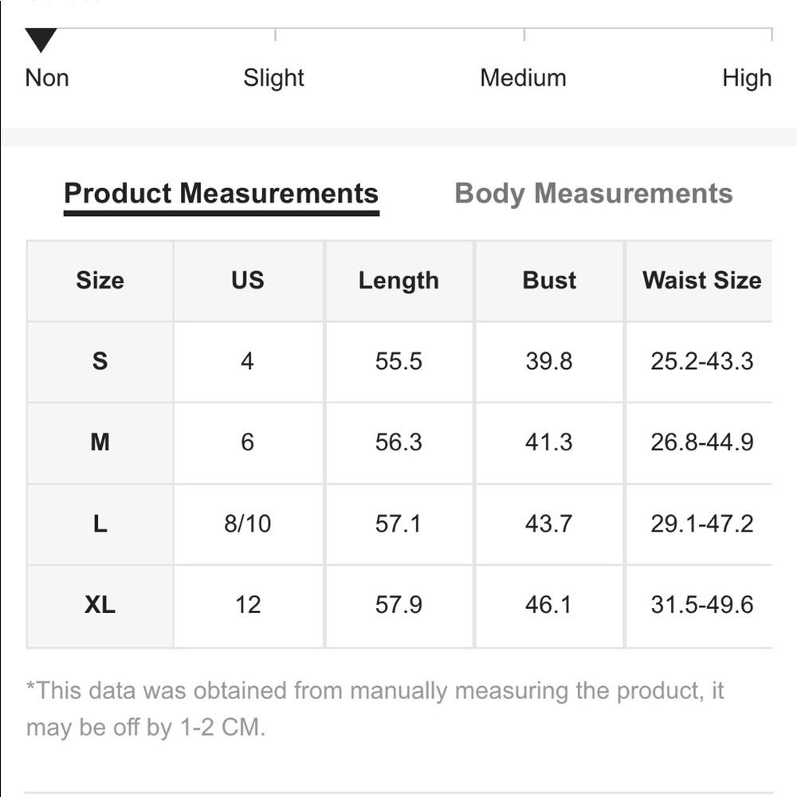Click the 25.2-43.3 waist size cell
Image resolution: width=797 pixels, height=797 pixels.
click(x=701, y=361)
